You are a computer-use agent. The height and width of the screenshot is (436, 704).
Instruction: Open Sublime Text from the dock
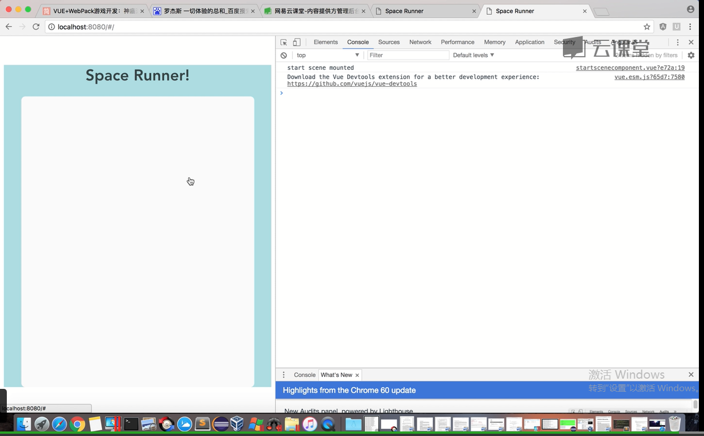click(x=202, y=424)
